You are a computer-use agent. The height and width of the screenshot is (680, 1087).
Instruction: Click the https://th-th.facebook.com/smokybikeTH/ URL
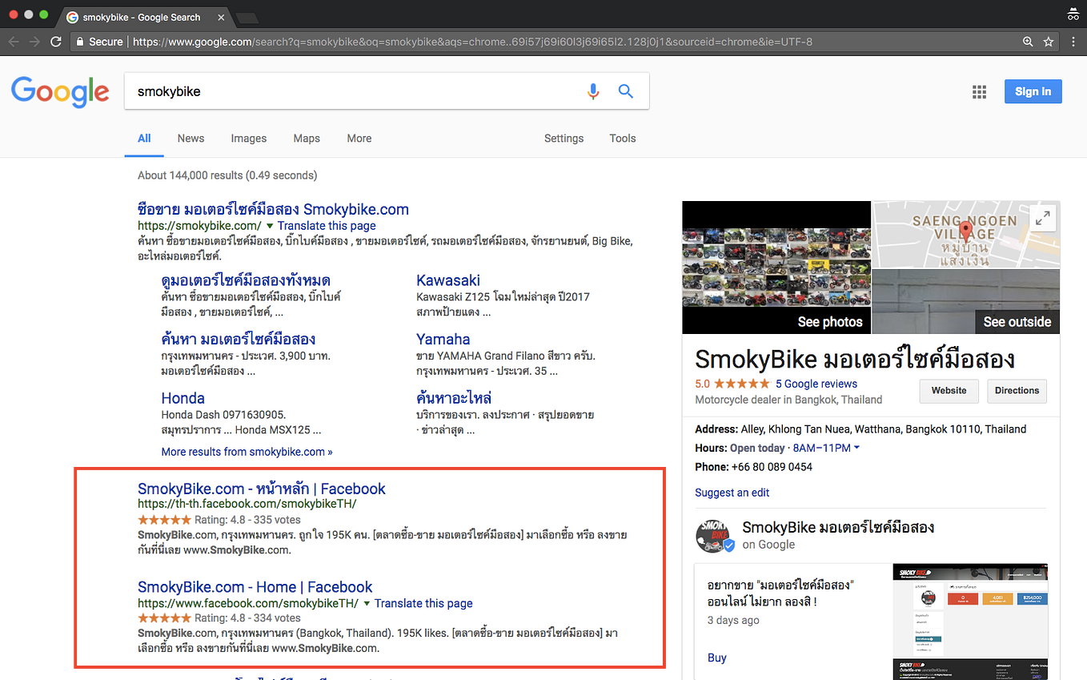point(247,505)
